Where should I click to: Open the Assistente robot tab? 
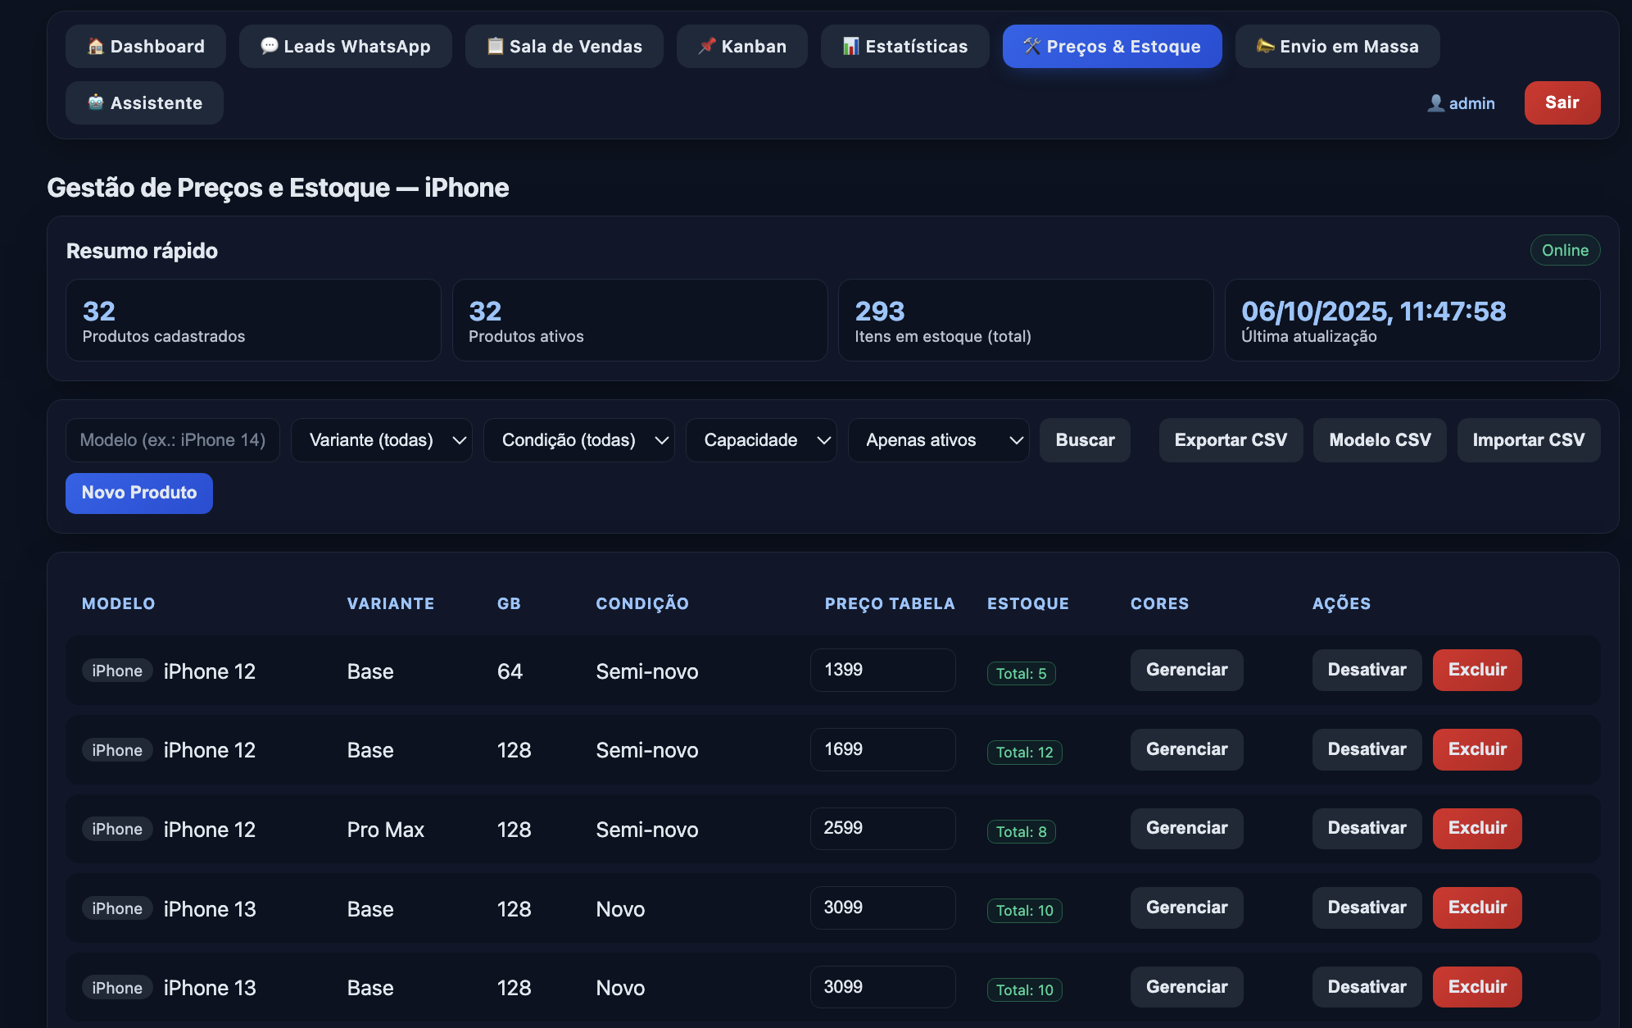tap(144, 103)
